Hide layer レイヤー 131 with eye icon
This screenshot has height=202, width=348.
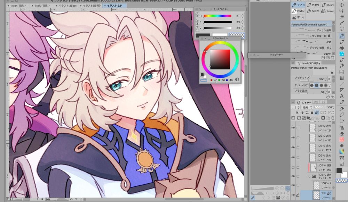point(293,137)
